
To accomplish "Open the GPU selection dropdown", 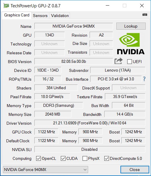I will click(46, 170).
